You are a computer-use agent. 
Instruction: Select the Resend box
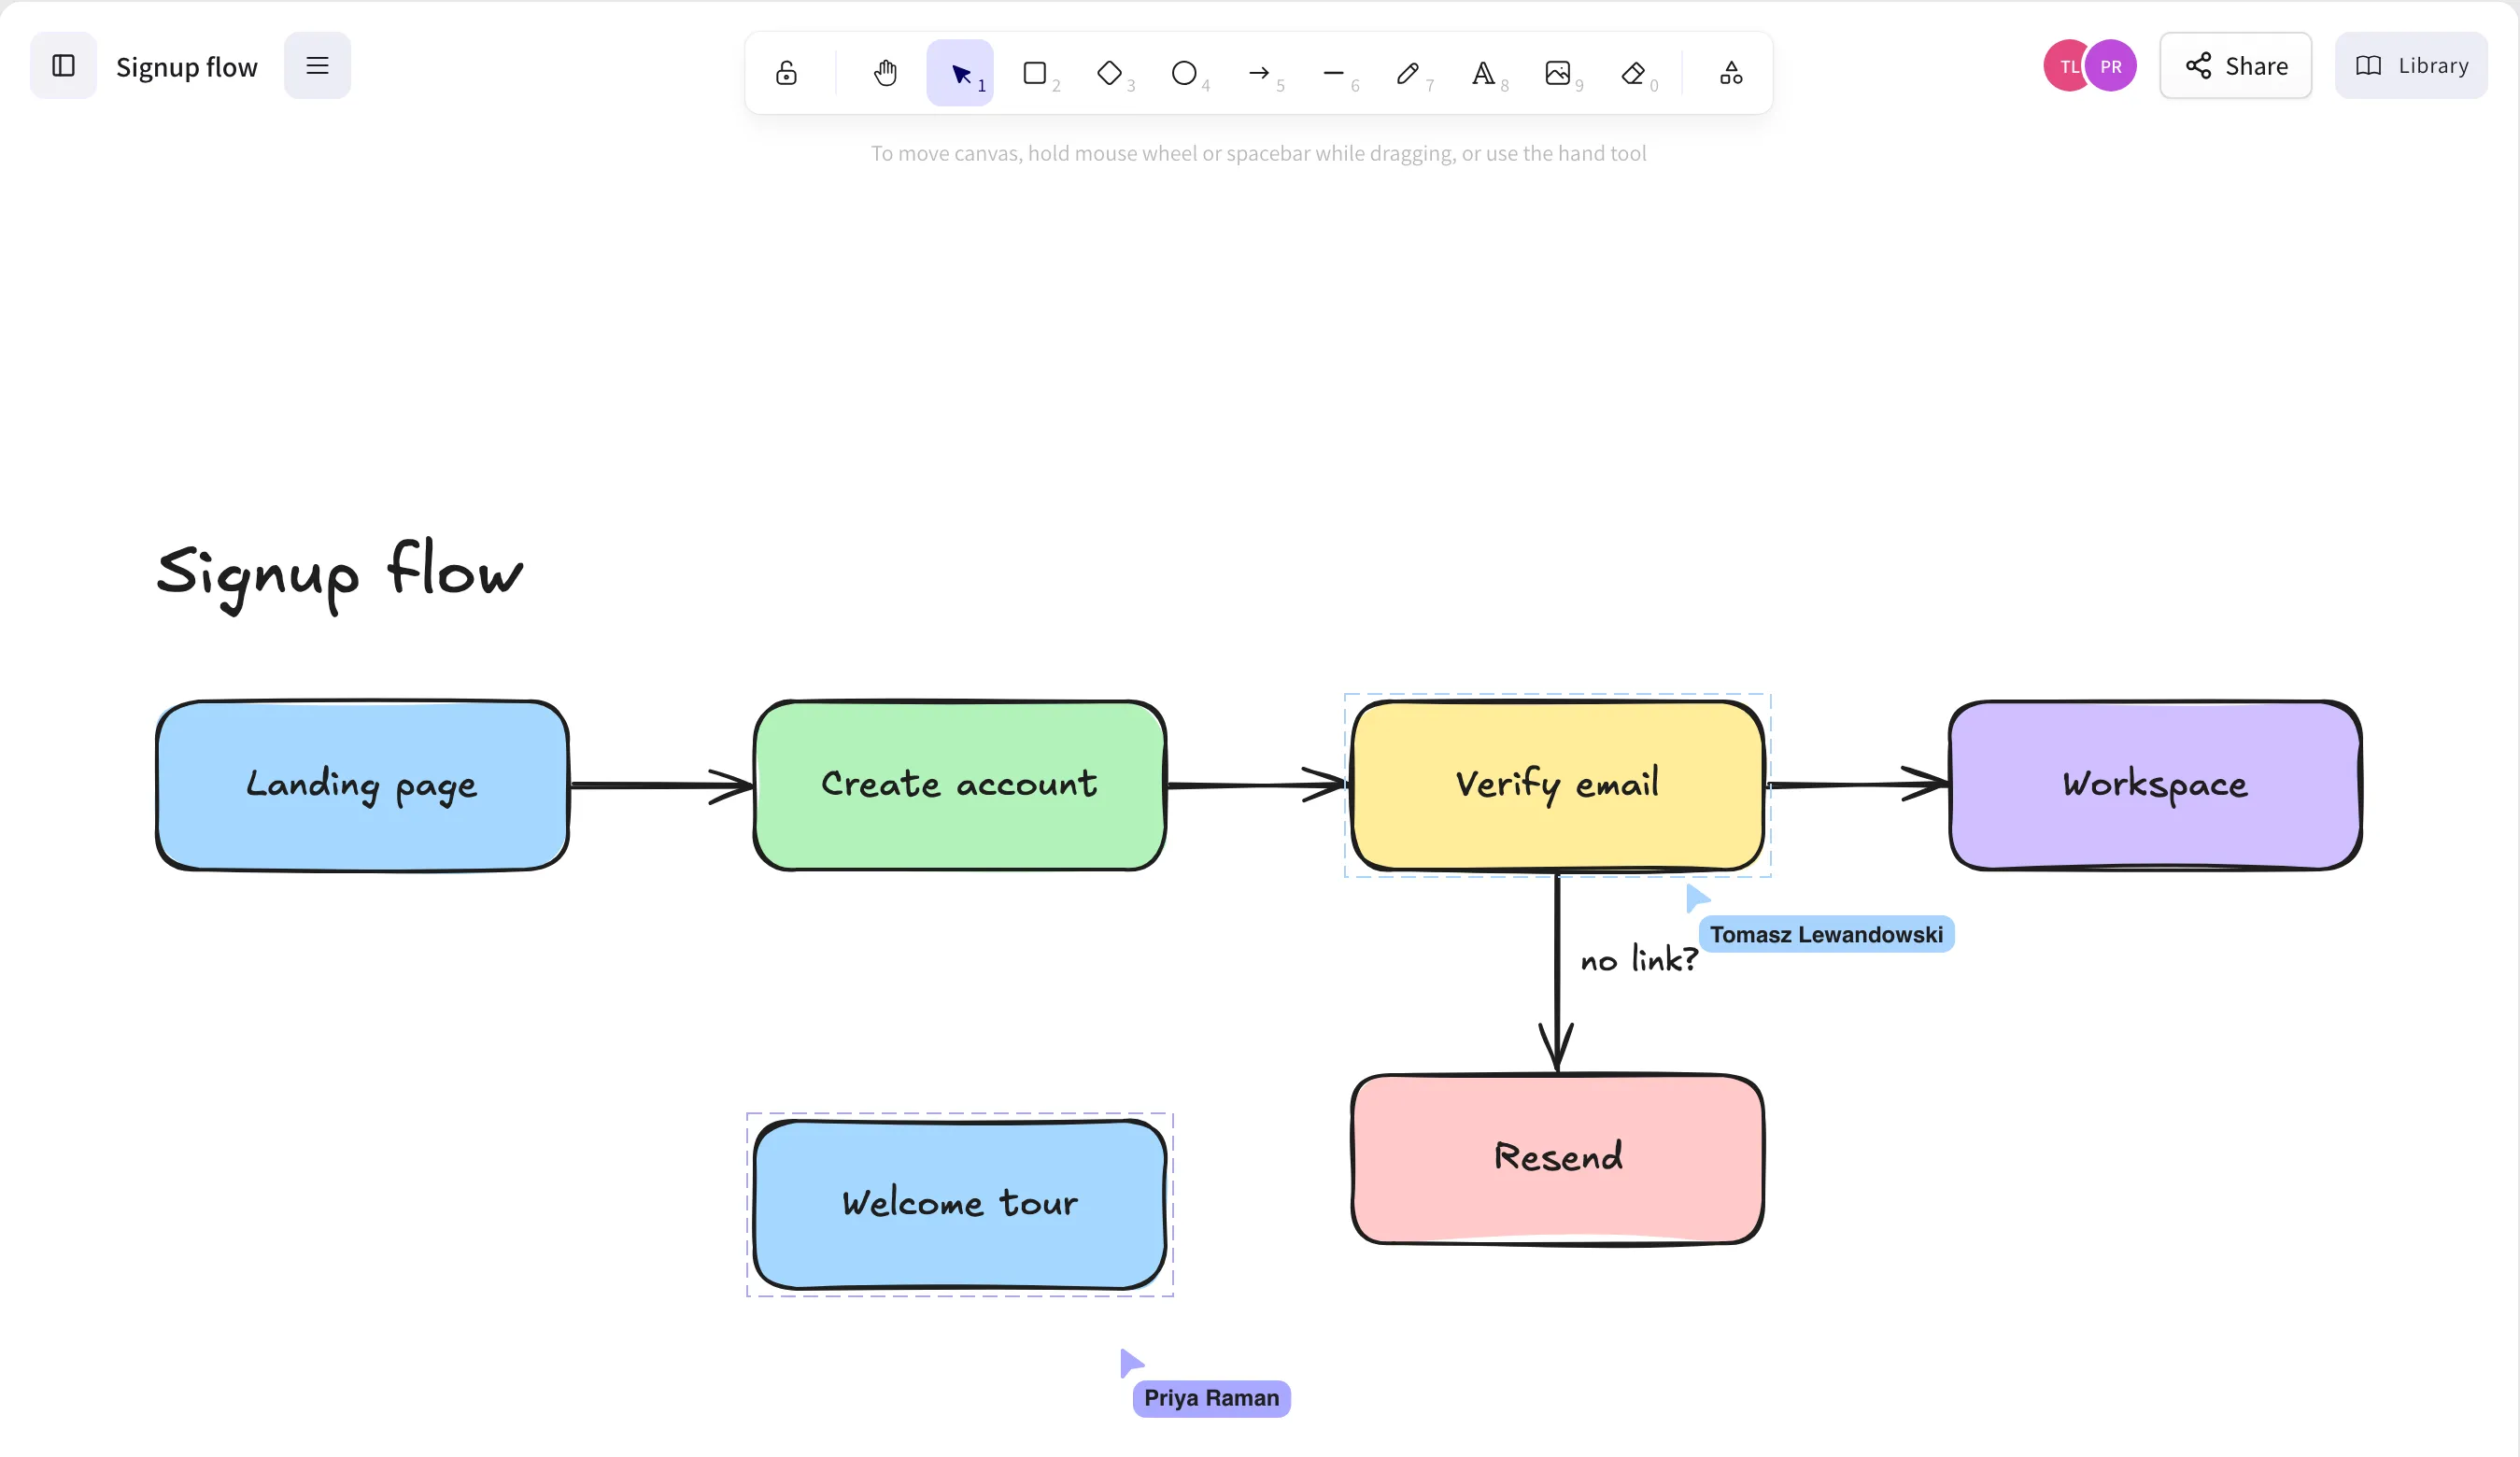[x=1557, y=1159]
